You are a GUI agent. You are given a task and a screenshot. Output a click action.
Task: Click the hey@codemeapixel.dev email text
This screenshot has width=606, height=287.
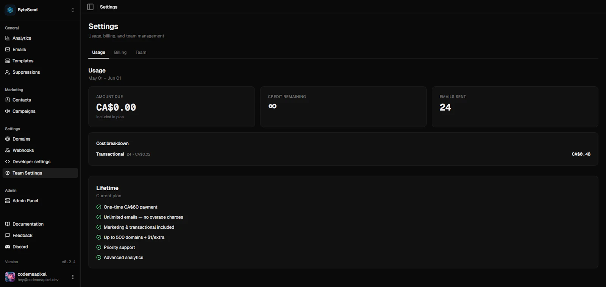point(38,280)
